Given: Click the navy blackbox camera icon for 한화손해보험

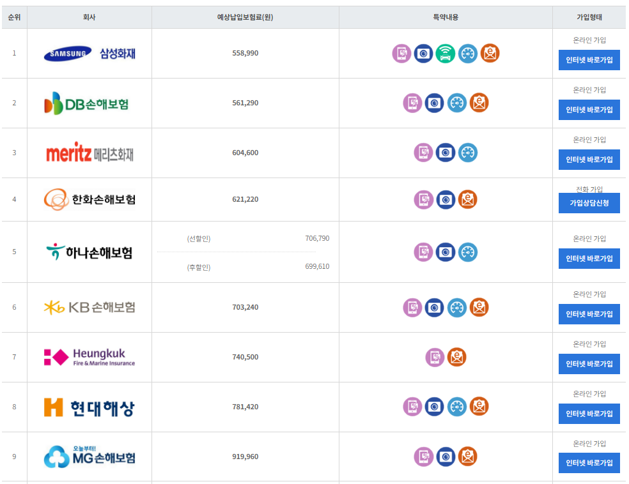Looking at the screenshot, I should (x=446, y=199).
